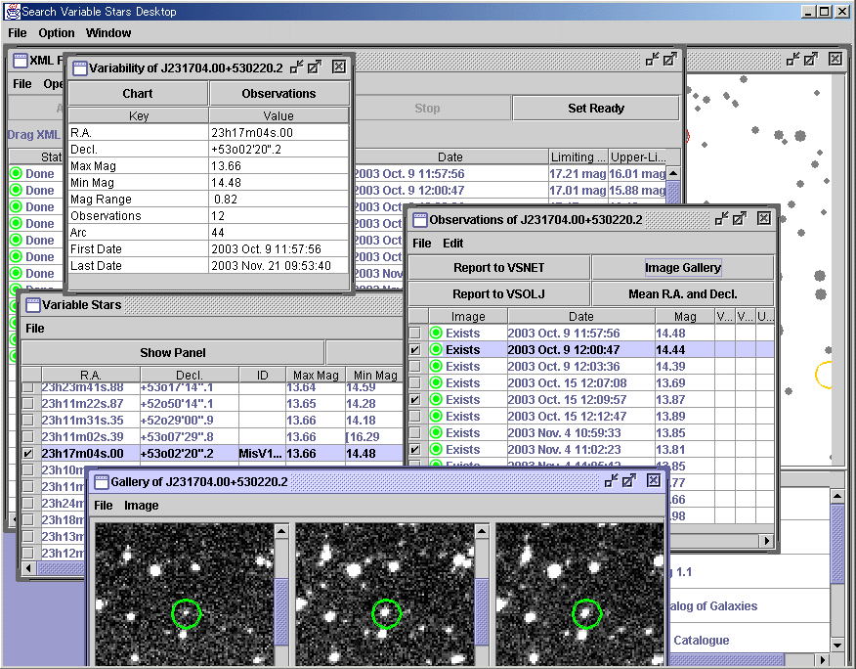Image resolution: width=856 pixels, height=669 pixels.
Task: Click the Variable Stars window title bar icon
Action: click(x=33, y=304)
